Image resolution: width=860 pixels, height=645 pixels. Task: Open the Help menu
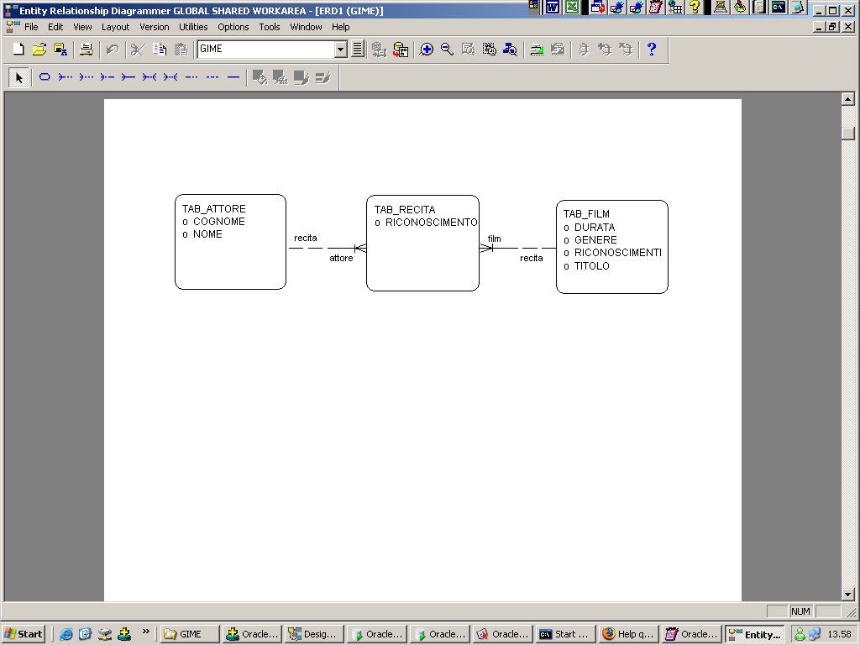coord(341,27)
